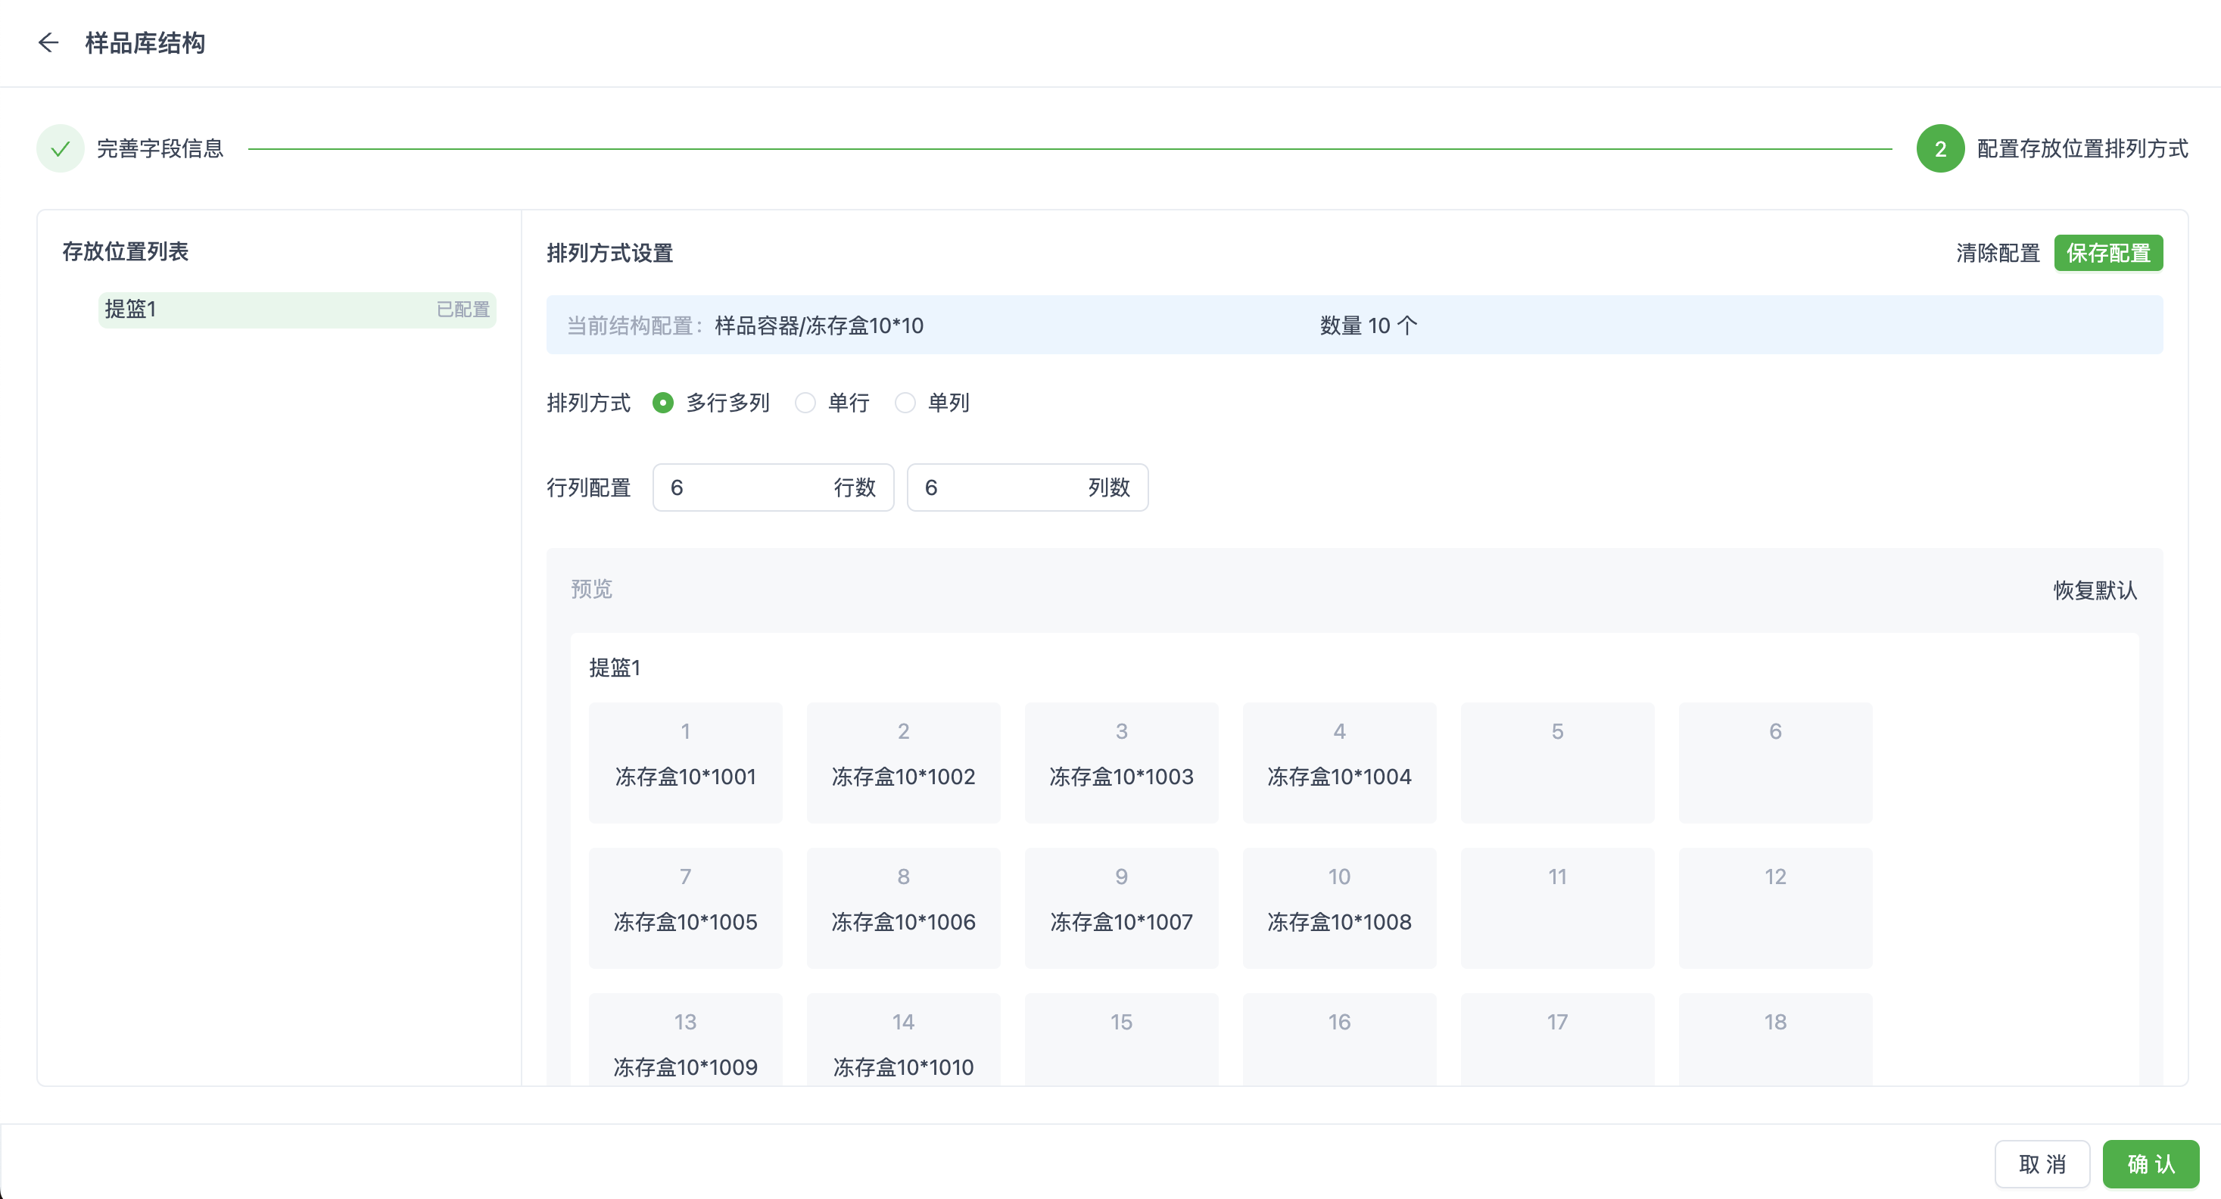Click the 提篮1 preview panel title
Screen dimensions: 2221x1199
tap(614, 668)
